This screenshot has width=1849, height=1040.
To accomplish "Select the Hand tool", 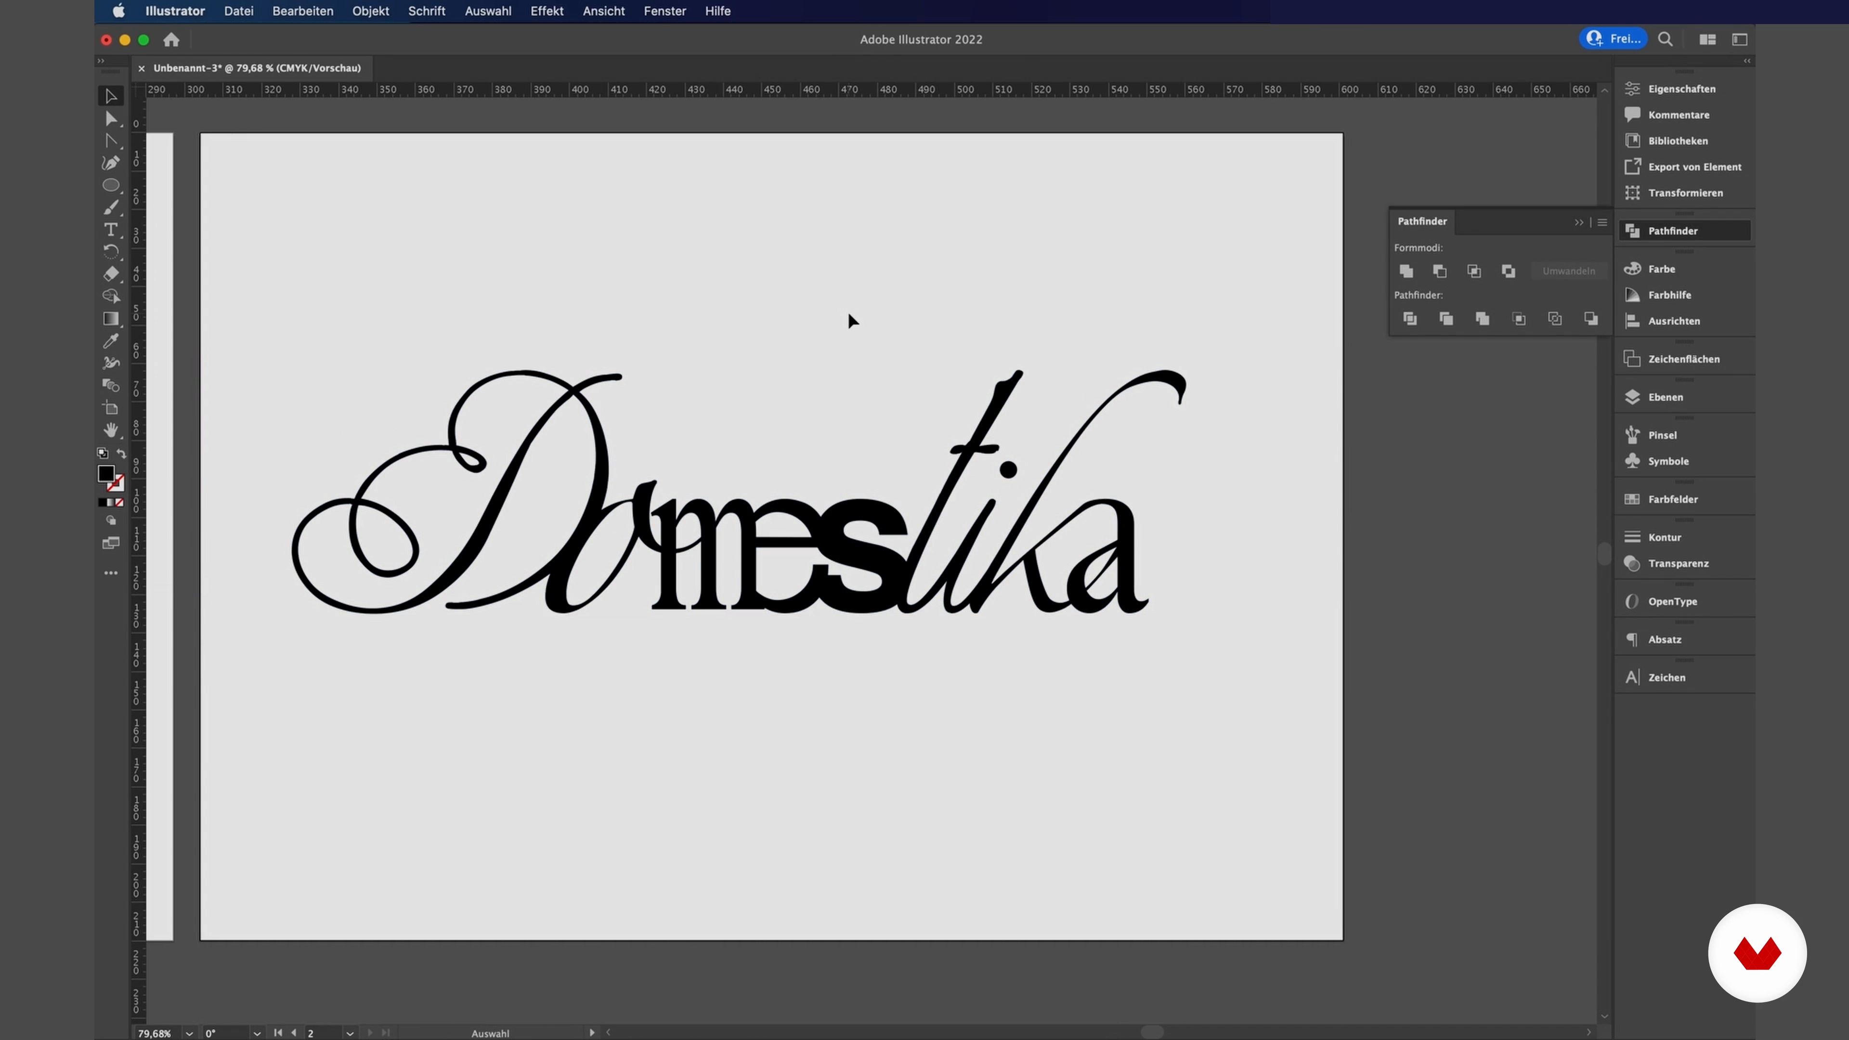I will point(111,430).
